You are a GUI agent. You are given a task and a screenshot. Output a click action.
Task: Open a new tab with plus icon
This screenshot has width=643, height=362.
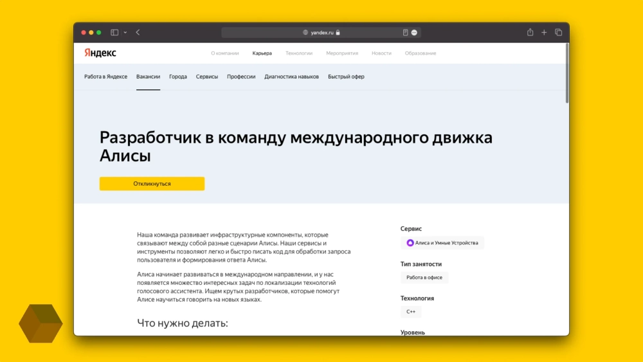point(544,32)
